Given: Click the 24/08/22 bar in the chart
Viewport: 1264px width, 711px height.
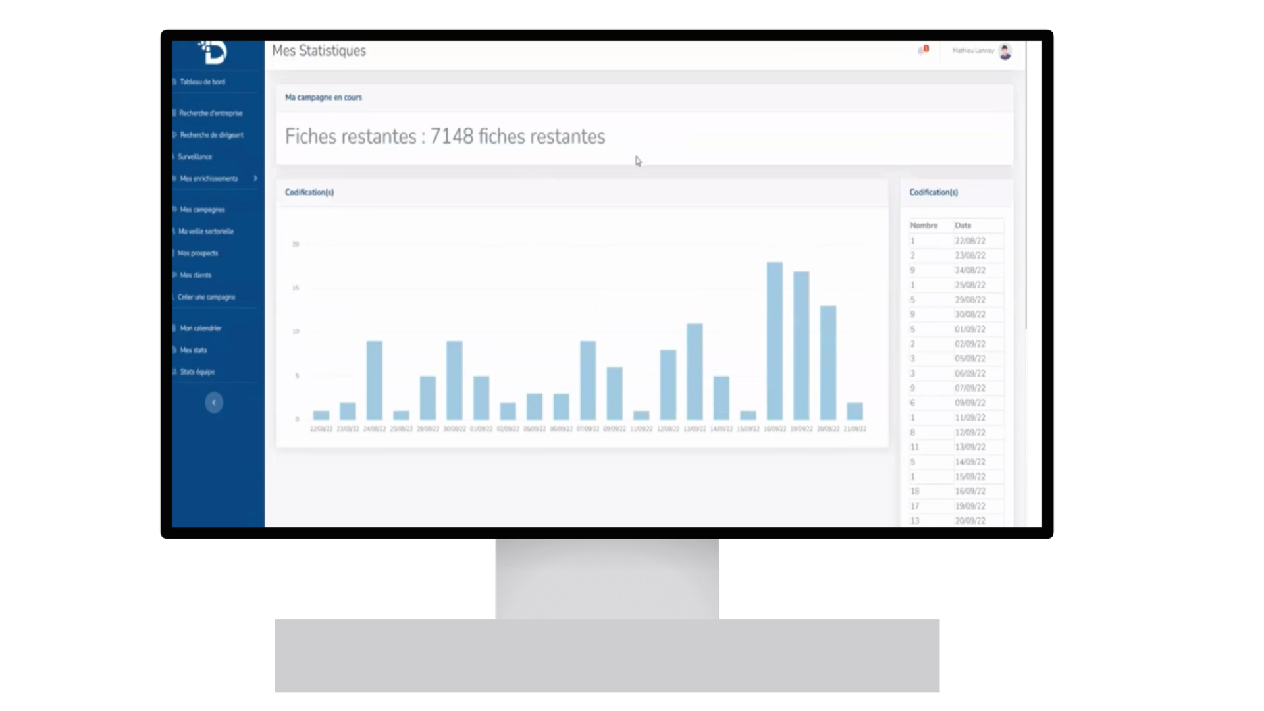Looking at the screenshot, I should point(374,381).
